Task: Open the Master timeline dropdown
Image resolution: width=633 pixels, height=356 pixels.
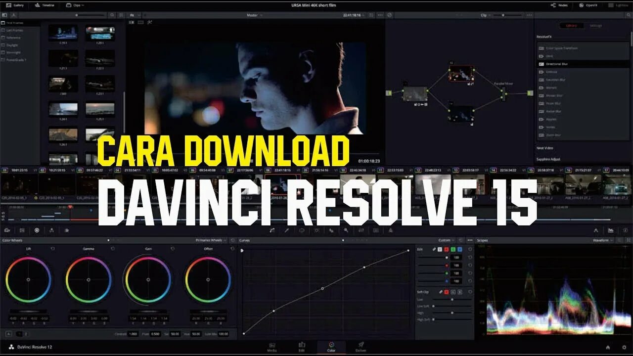Action: [x=255, y=15]
